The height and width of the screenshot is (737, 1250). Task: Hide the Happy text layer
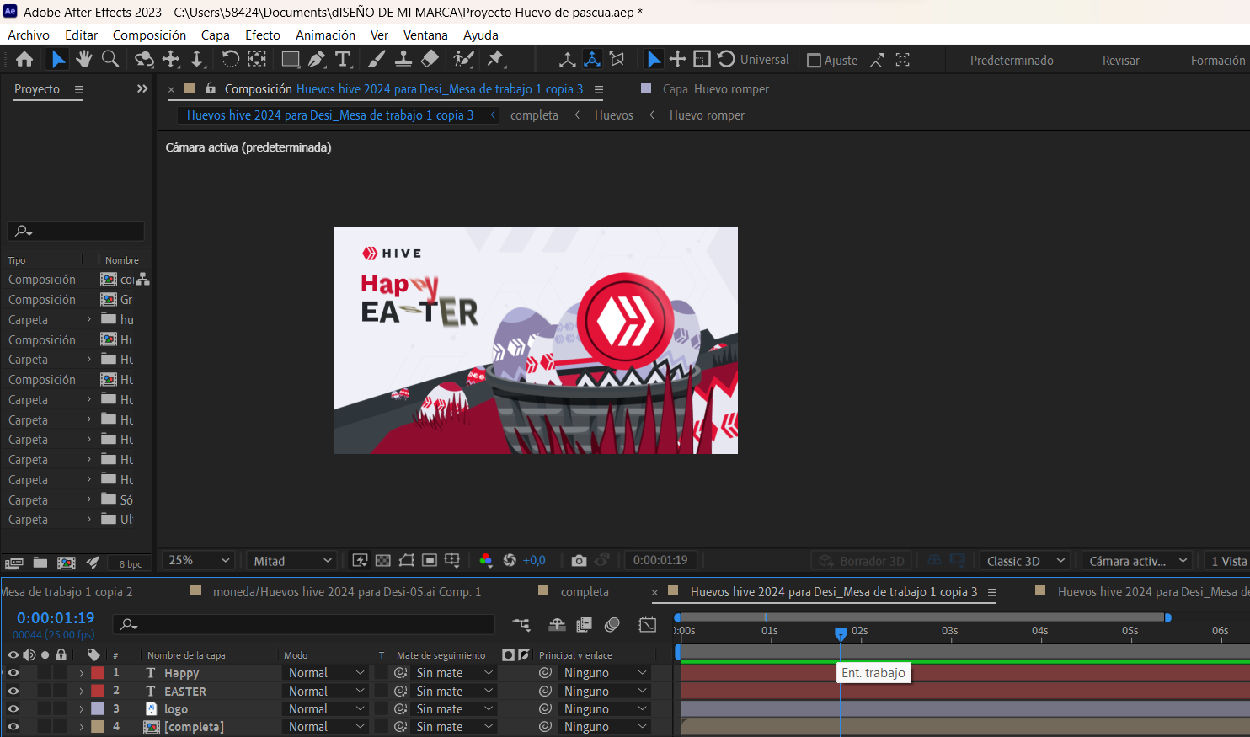[13, 673]
